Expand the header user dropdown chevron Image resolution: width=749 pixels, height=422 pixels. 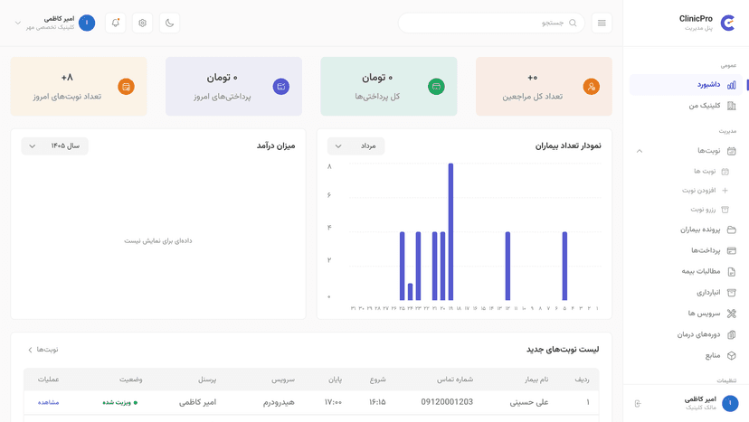tap(18, 23)
